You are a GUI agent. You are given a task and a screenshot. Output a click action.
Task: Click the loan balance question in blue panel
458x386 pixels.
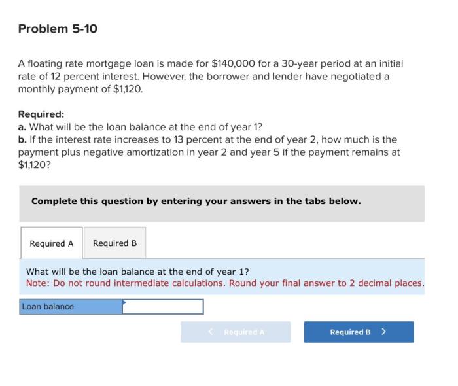click(137, 272)
